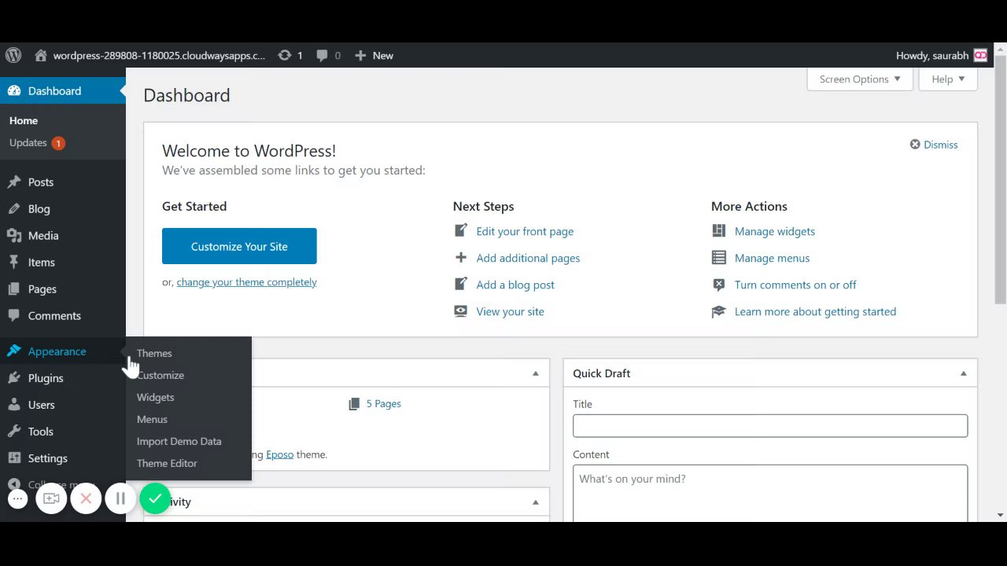Click the home site icon in admin bar
Image resolution: width=1007 pixels, height=566 pixels.
point(41,55)
